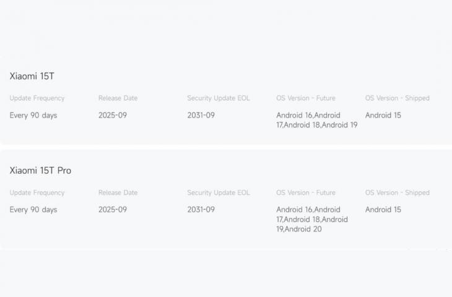The image size is (452, 297).
Task: Open the Xiaomi 15T Pro device title
Action: pos(40,171)
